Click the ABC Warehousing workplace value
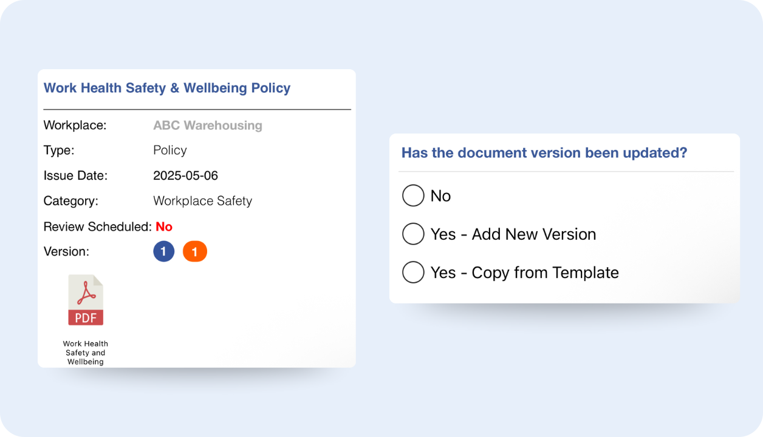763x437 pixels. (x=207, y=126)
